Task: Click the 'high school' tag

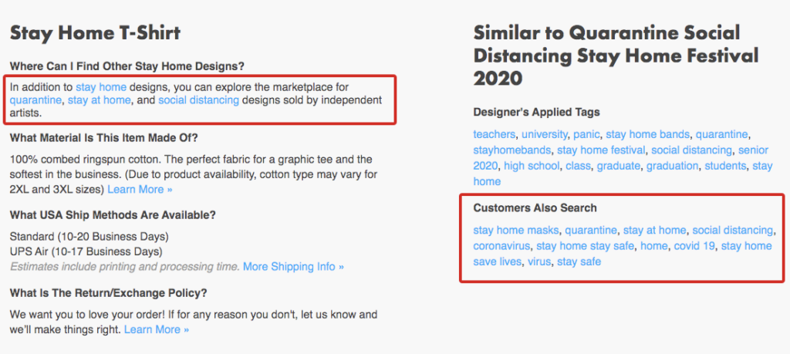Action: [x=532, y=166]
